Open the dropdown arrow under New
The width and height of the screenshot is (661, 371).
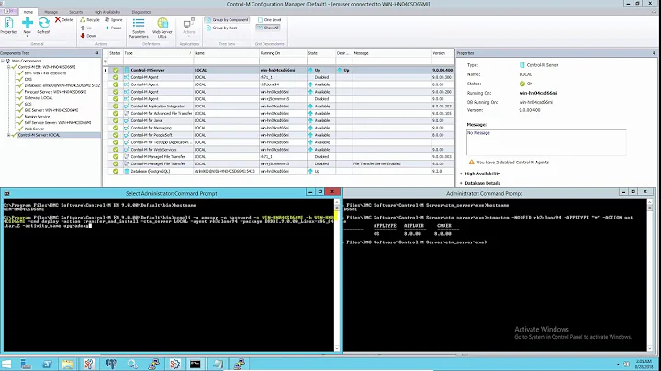point(27,36)
